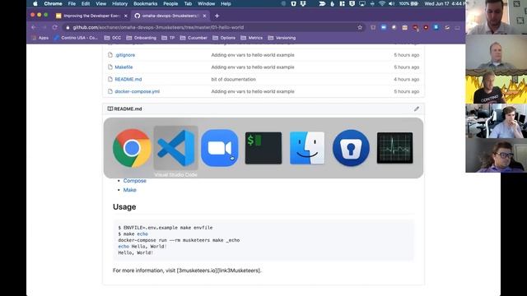Open the 'bit of documentation' commit message

[x=234, y=79]
